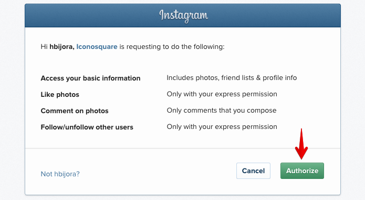Select 'Follow/unfollow other users' permission label

pyautogui.click(x=87, y=127)
